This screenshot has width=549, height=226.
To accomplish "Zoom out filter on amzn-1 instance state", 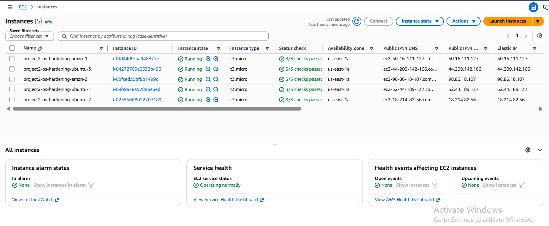I will coord(216,59).
